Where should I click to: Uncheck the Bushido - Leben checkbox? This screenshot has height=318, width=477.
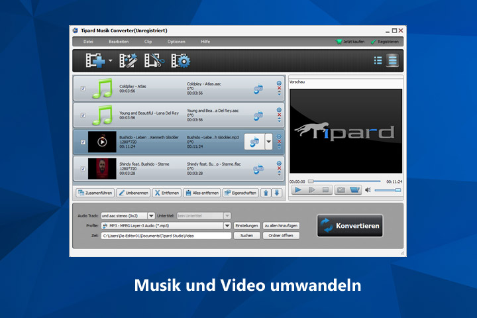click(83, 142)
